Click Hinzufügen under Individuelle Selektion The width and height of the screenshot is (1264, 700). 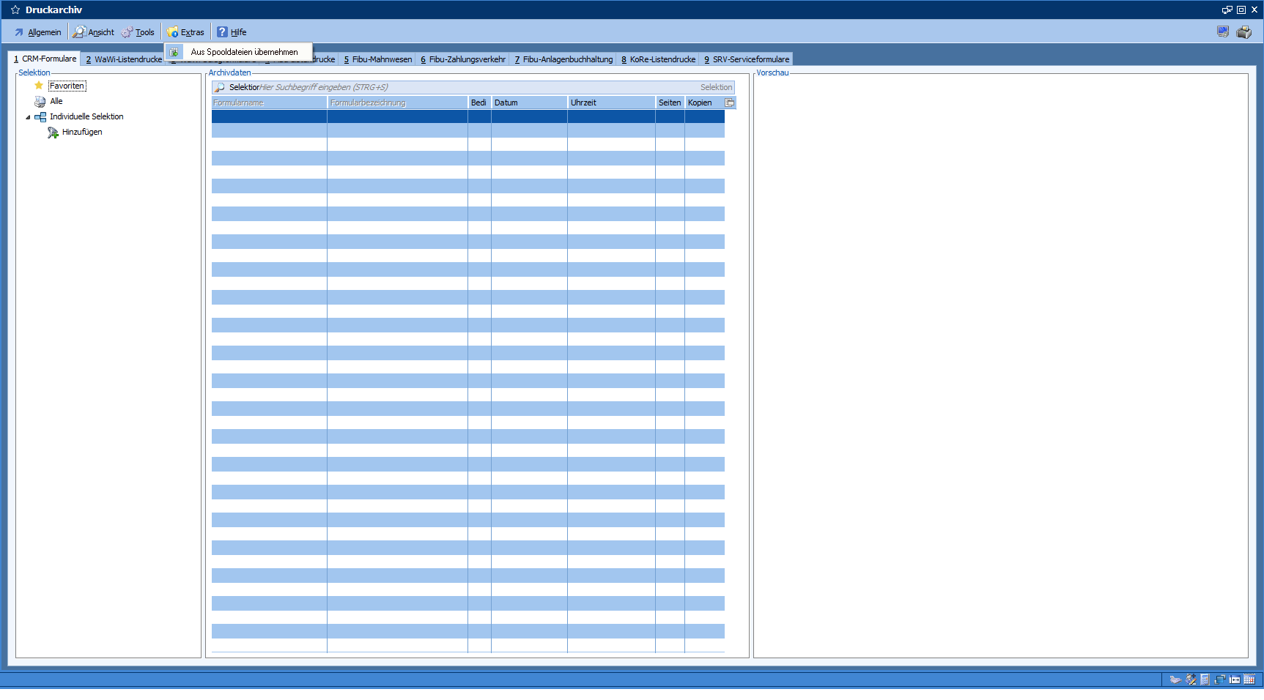click(82, 133)
